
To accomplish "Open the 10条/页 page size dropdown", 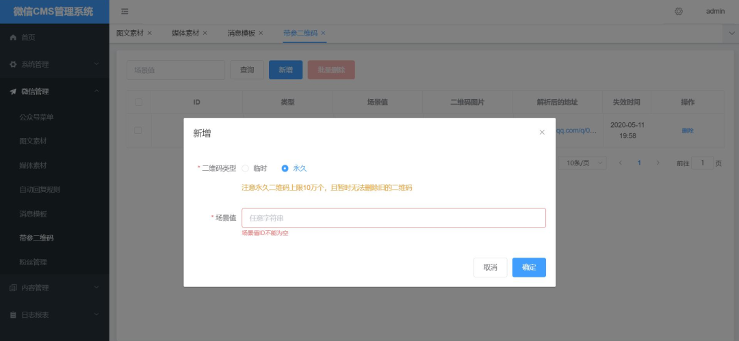I will [582, 163].
